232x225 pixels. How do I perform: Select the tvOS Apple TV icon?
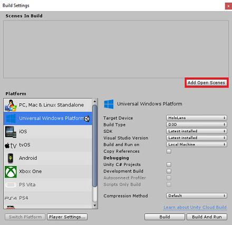click(x=11, y=145)
